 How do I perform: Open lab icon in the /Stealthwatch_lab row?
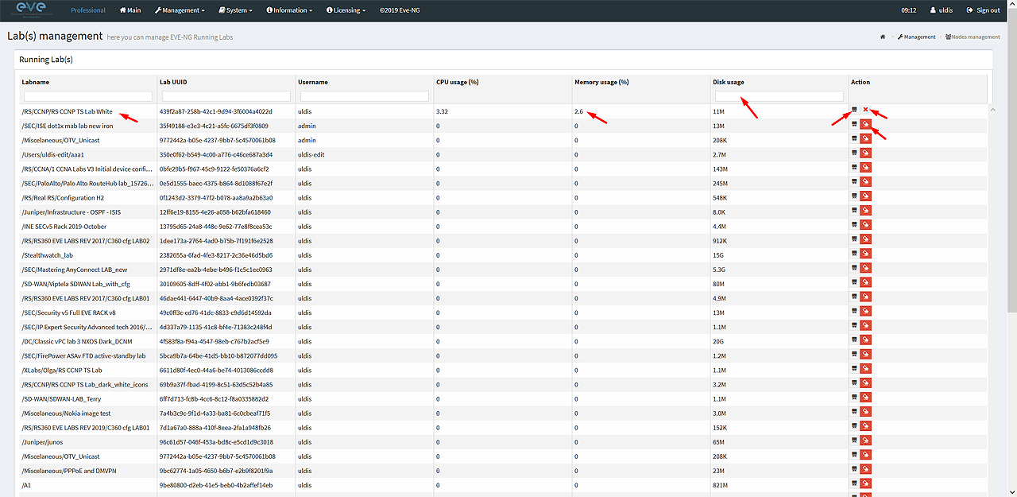(x=854, y=253)
